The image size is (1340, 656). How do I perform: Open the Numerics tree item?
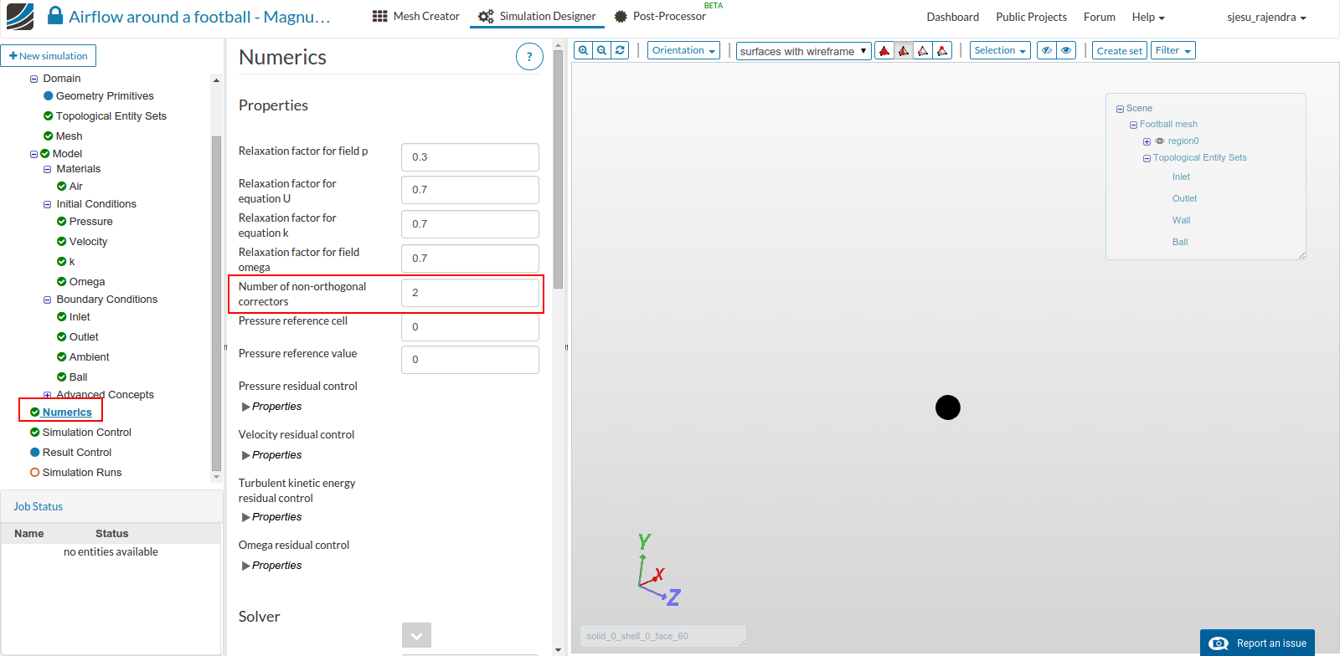click(x=67, y=413)
